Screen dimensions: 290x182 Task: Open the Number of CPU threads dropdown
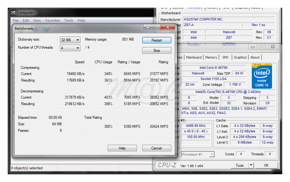click(x=77, y=48)
